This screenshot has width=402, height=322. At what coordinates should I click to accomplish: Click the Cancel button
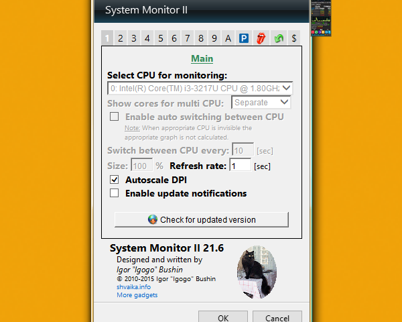coord(277,317)
